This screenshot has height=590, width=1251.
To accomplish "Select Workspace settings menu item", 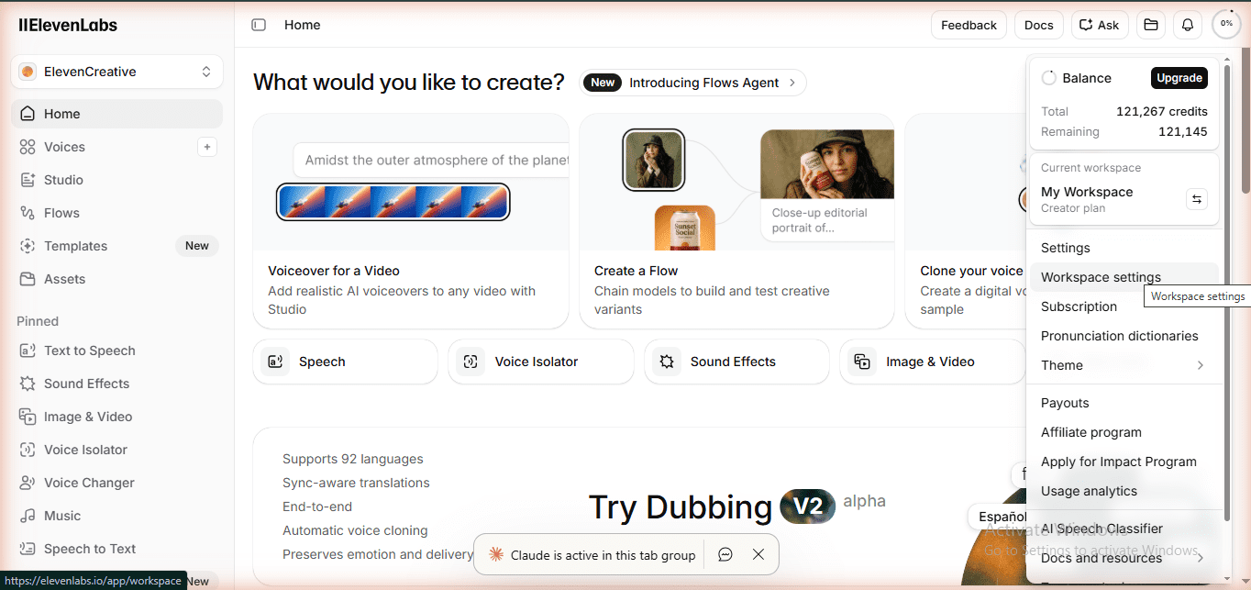I will [1124, 277].
